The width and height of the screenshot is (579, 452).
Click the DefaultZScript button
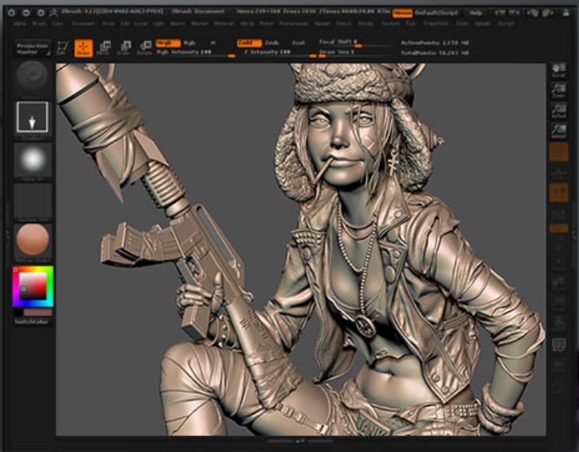[x=437, y=13]
